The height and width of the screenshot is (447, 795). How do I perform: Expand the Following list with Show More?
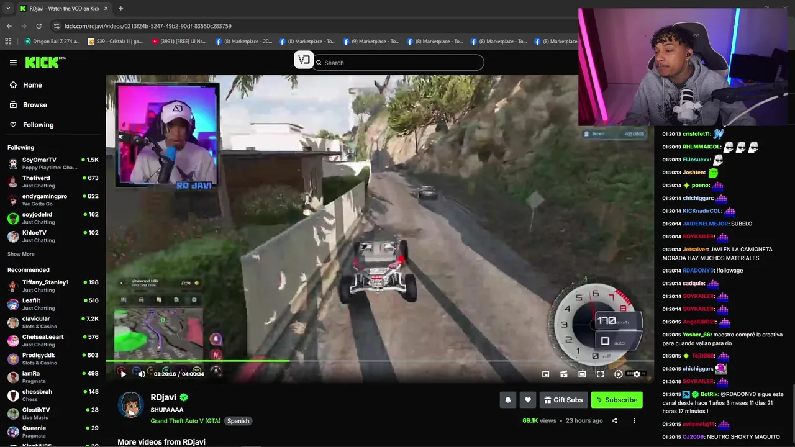21,254
